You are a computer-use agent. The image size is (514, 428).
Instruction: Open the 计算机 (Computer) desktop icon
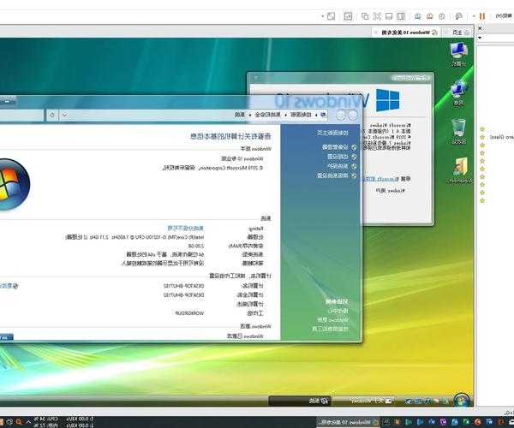click(458, 52)
